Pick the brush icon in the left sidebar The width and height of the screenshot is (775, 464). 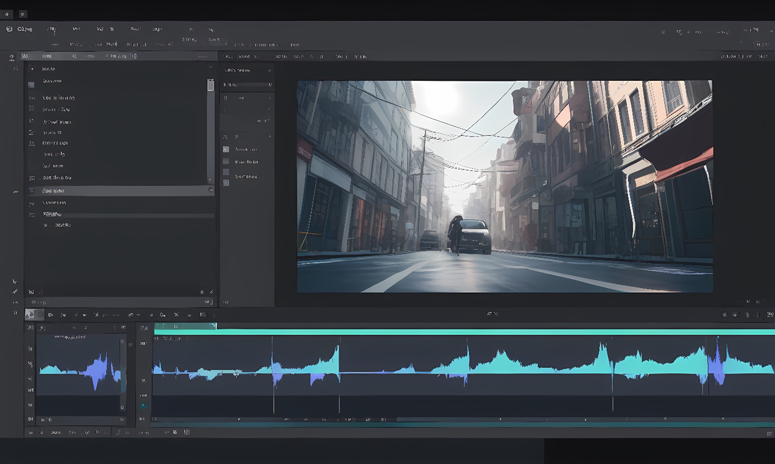click(15, 292)
